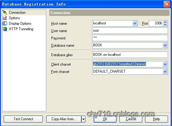Decrease the Port value with down arrow
Viewport: 172px width, 126px height.
pyautogui.click(x=165, y=25)
